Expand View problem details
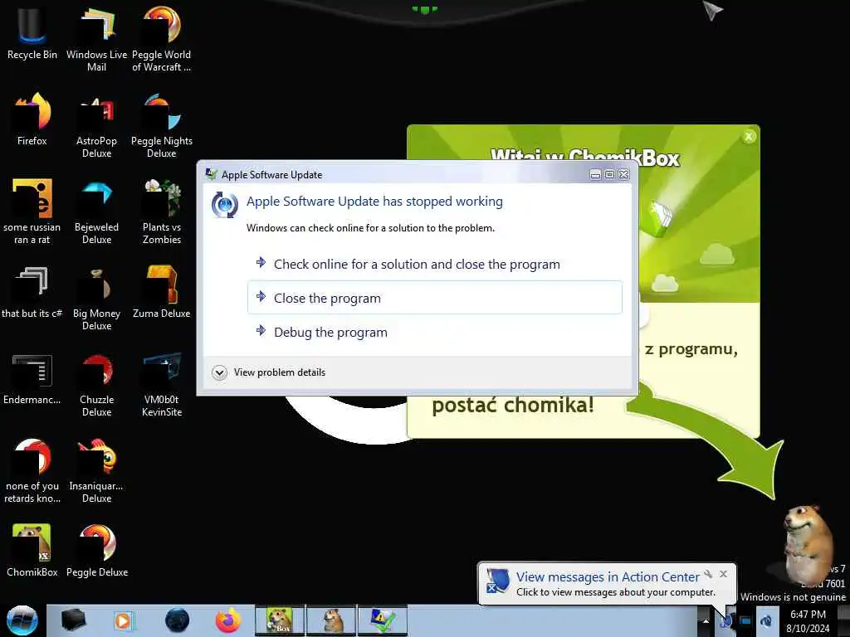Screen dimensions: 850x637 tap(269, 372)
